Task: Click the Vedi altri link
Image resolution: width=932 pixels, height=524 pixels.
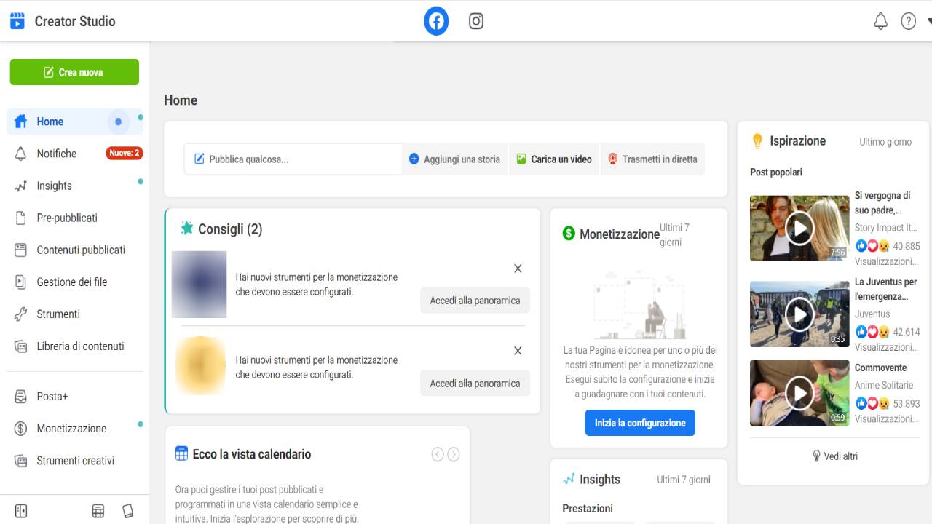Action: click(x=834, y=456)
